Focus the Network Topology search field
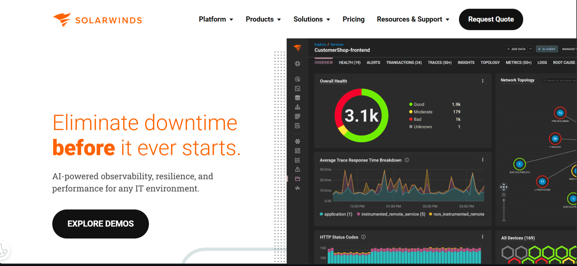Screen dimensions: 577x266 point(559,80)
